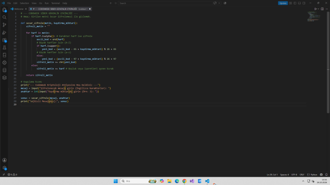
Task: Change indentation via Spaces: 4
Action: tap(285, 174)
